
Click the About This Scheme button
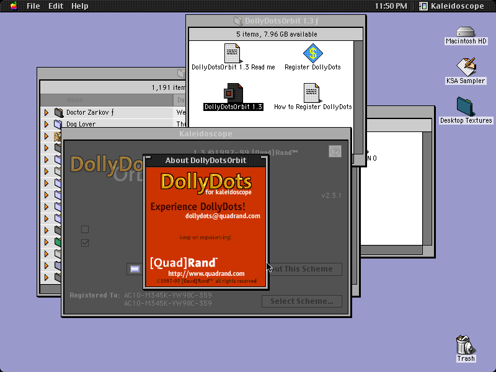304,269
